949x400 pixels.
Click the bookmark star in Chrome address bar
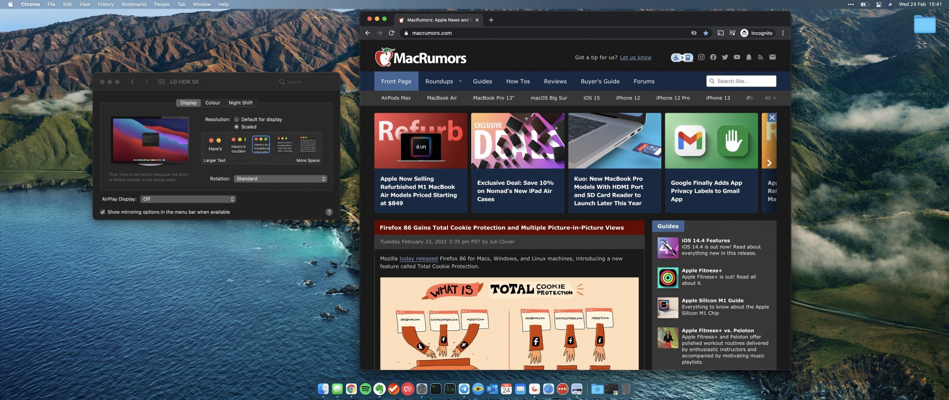[706, 33]
